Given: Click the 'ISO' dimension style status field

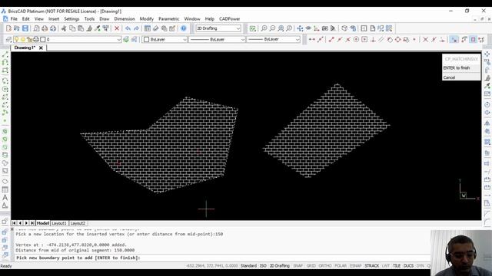Looking at the screenshot, I should [x=263, y=266].
